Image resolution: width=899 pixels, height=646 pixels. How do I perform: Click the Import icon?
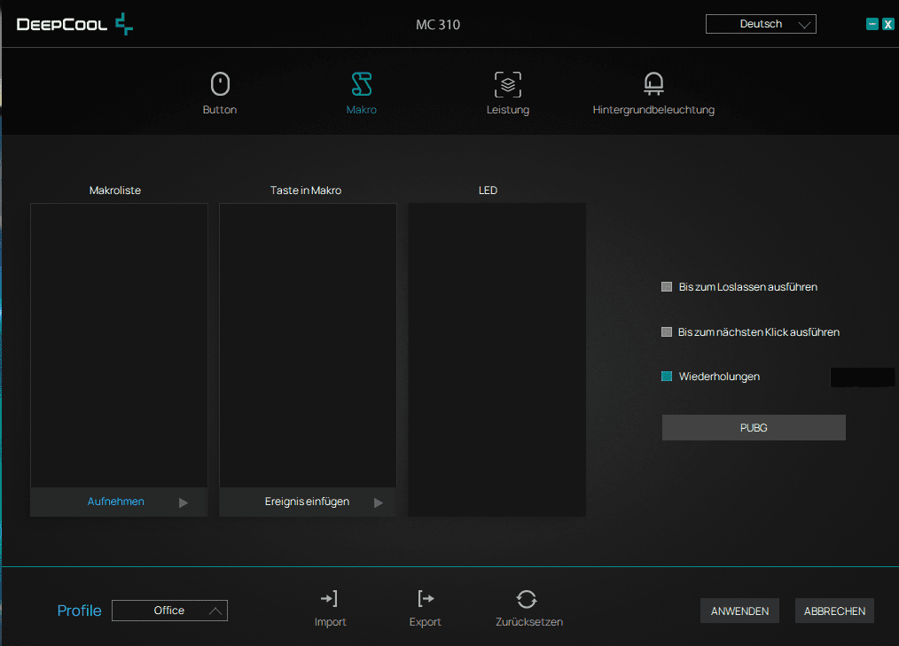(329, 599)
